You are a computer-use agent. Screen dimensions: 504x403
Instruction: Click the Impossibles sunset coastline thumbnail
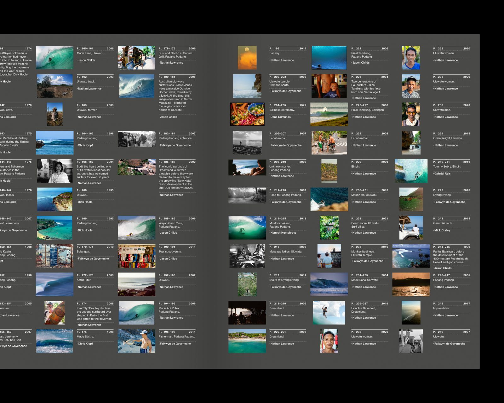click(x=411, y=313)
